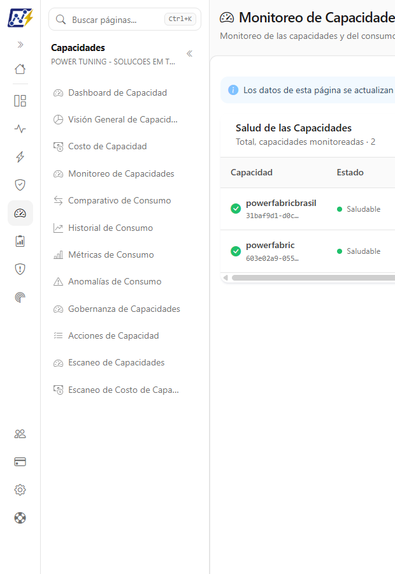Click the app logo with lightning bolt
Viewport: 395px width, 574px height.
20,18
